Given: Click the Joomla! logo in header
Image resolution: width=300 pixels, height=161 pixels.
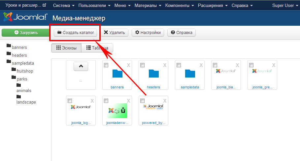Looking at the screenshot, I should click(25, 17).
